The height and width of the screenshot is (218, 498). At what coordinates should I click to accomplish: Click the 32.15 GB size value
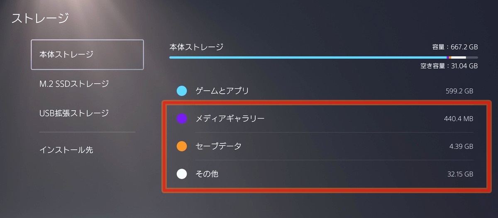[459, 174]
